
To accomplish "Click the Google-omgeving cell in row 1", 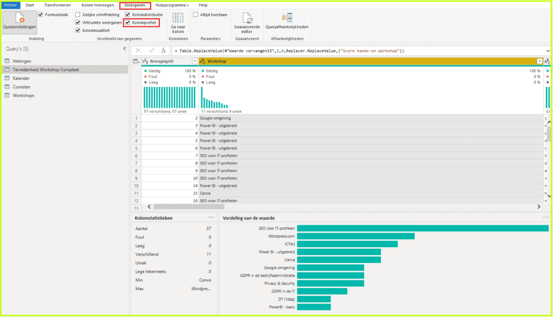I will pyautogui.click(x=371, y=118).
